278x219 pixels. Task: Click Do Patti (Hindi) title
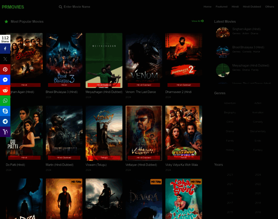tap(15, 165)
